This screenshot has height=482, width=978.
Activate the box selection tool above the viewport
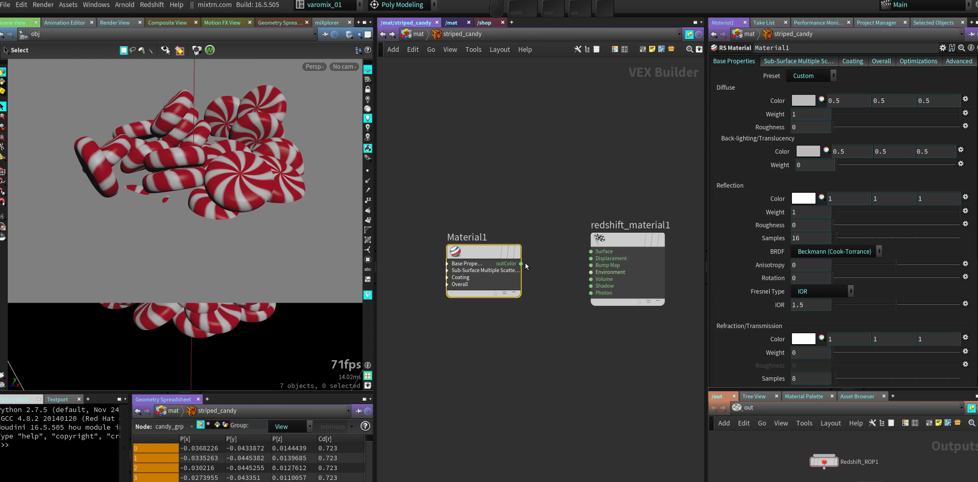[124, 50]
